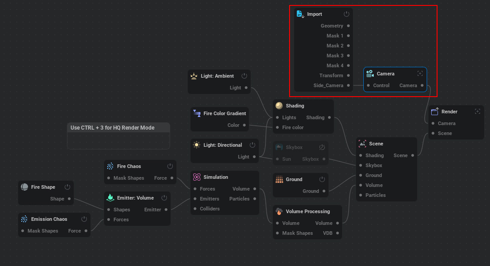Select the Volume Processing node title
Screen dimensions: 490x266
click(x=308, y=211)
